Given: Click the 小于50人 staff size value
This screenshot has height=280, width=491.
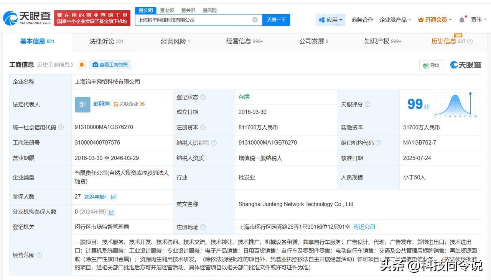Looking at the screenshot, I should (x=414, y=177).
